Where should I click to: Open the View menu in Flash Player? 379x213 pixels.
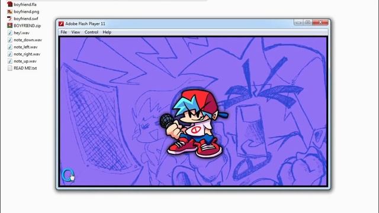pyautogui.click(x=75, y=32)
